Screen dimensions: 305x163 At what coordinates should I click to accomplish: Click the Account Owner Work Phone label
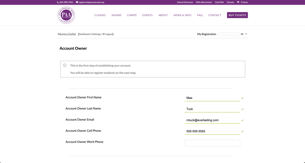84,142
